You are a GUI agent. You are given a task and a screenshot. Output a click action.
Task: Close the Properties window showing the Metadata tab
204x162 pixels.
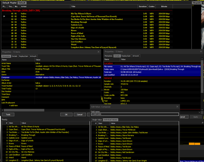(x=98, y=52)
